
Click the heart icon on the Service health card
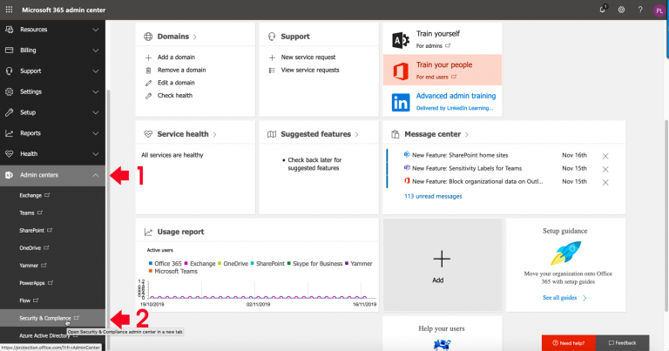point(148,134)
